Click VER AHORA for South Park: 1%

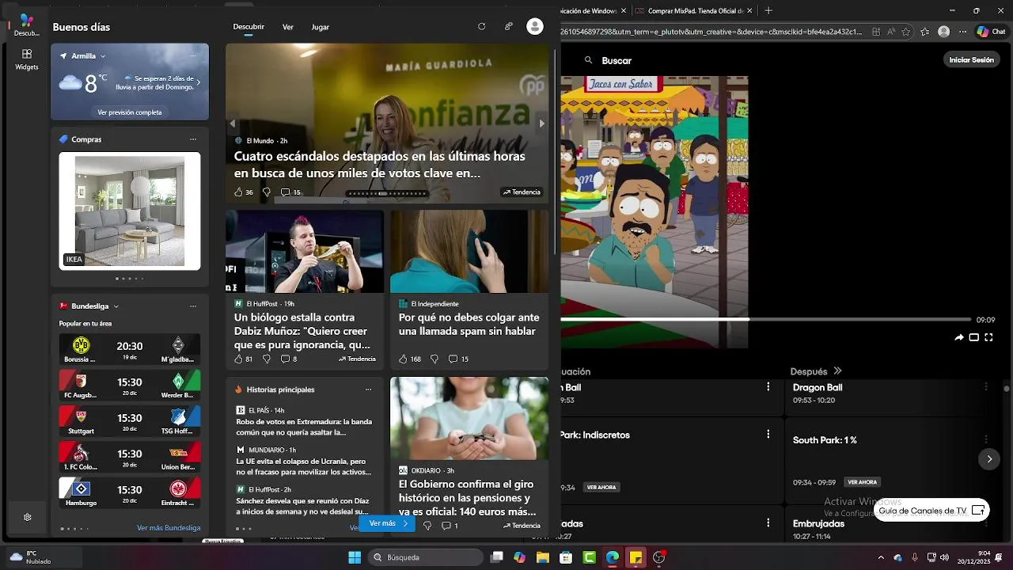pos(862,482)
